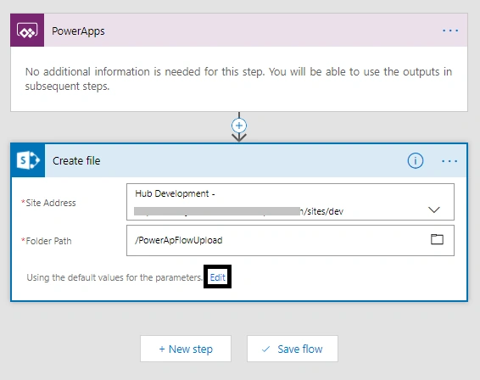Expand the Site Address dropdown chevron

(x=433, y=210)
